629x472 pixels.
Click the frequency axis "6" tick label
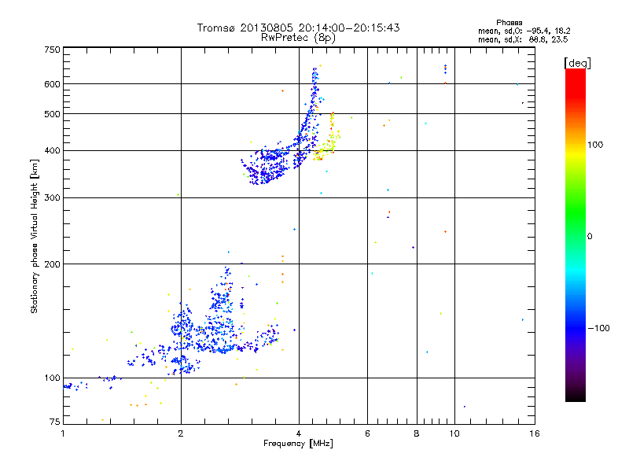pyautogui.click(x=367, y=433)
